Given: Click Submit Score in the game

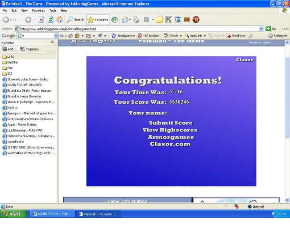Looking at the screenshot, I should click(x=171, y=123).
